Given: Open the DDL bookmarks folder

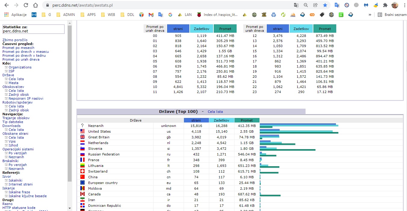Looking at the screenshot, I should click(x=127, y=15).
